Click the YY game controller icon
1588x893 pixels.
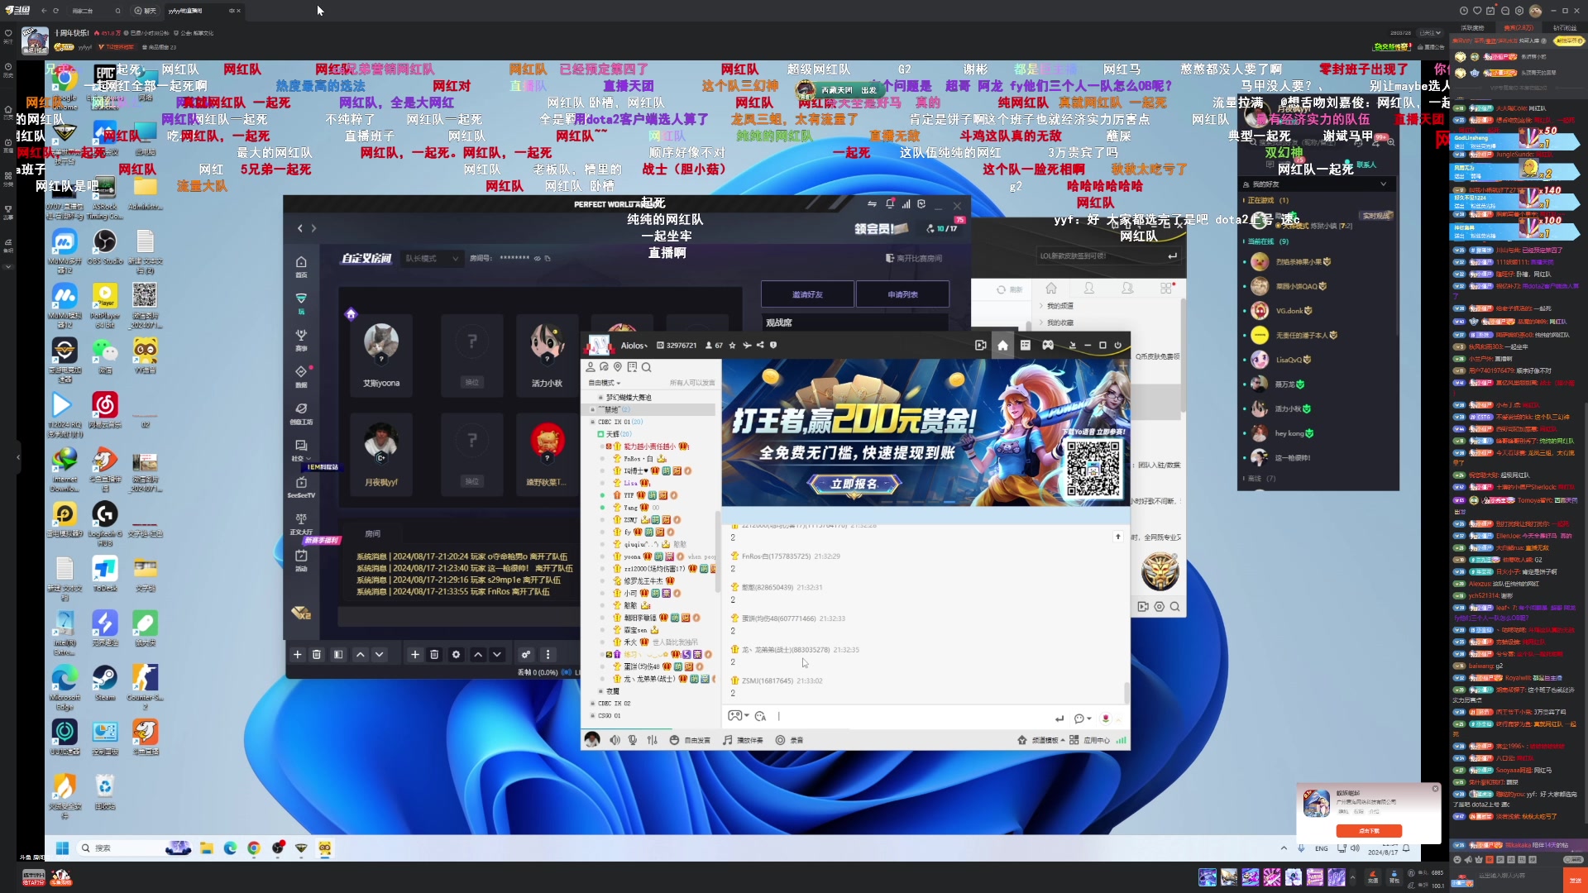[x=1048, y=346]
